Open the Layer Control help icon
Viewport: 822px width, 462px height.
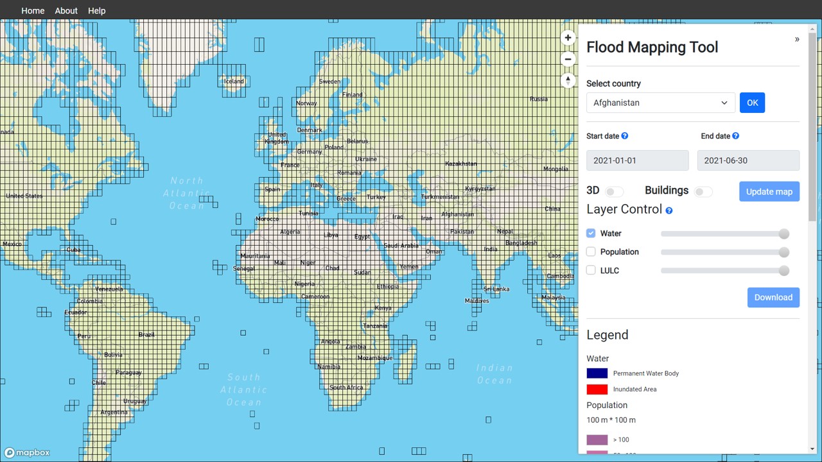pos(669,210)
